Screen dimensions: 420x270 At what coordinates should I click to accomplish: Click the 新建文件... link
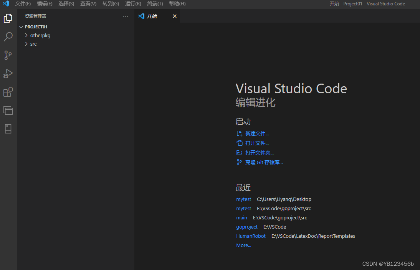pos(257,133)
